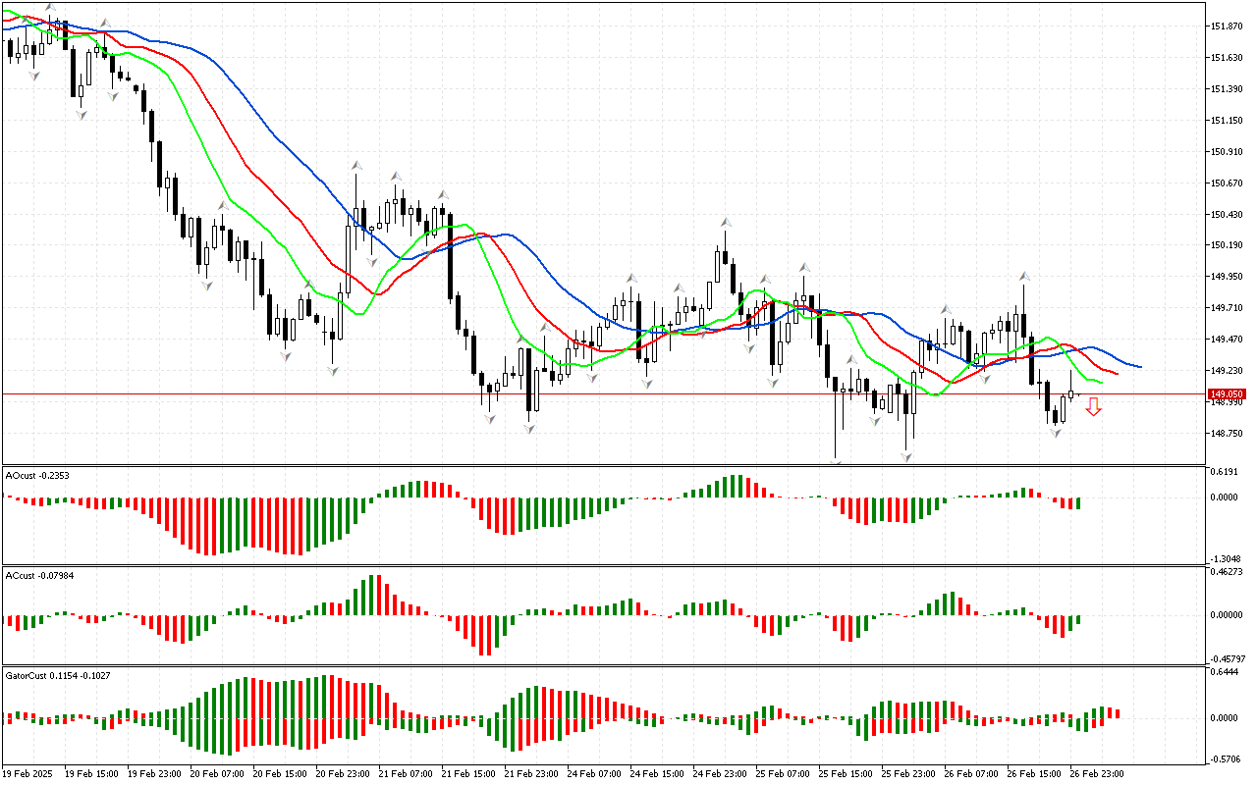Click the 0.6444 GatorCust scale maximum
This screenshot has height=785, width=1257.
1224,672
